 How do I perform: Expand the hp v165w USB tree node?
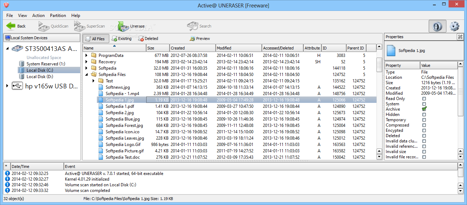7,86
